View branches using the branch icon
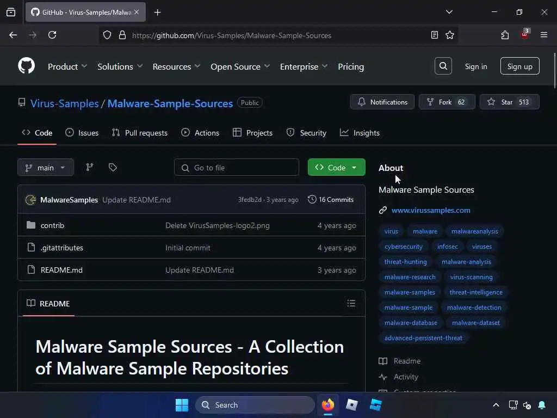This screenshot has height=418, width=557. [x=90, y=167]
